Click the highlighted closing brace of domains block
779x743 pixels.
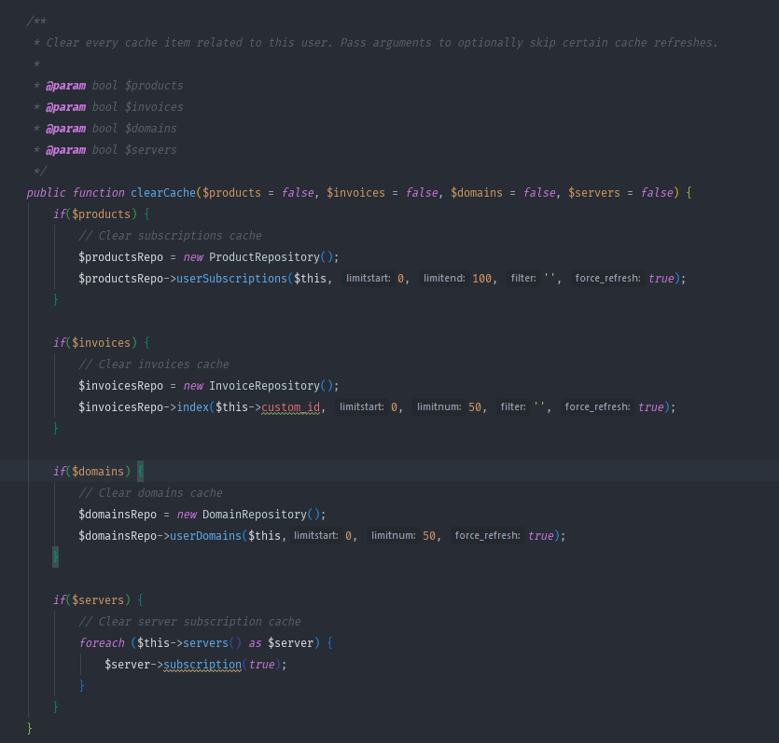click(55, 557)
